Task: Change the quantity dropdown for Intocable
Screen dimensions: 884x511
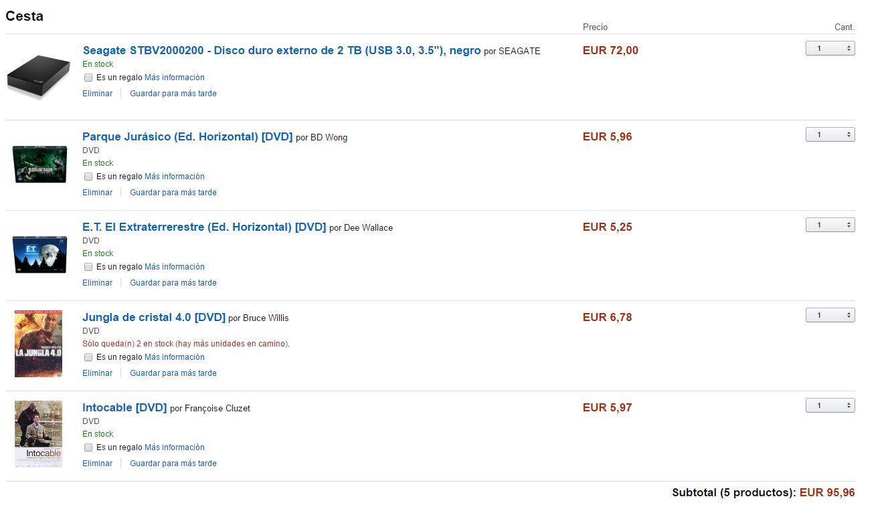Action: point(830,405)
